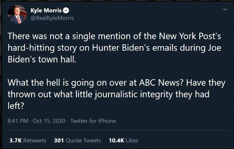
Task: Click the paragraph starting 'What the hell'
Action: tap(116, 94)
